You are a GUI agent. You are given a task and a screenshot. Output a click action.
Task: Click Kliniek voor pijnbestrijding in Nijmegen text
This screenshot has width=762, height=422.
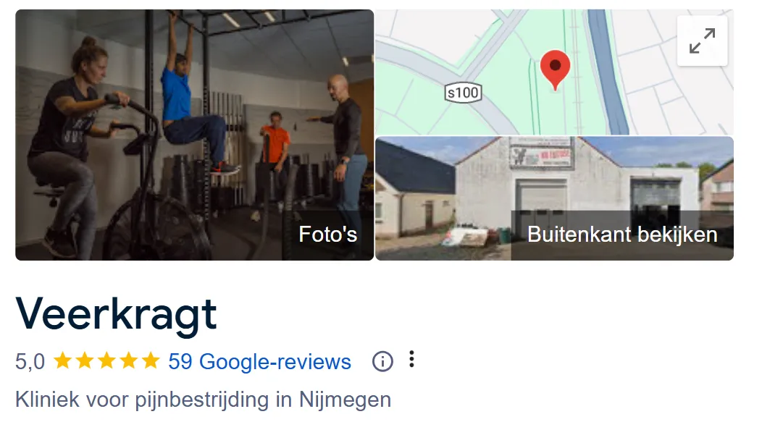[203, 400]
